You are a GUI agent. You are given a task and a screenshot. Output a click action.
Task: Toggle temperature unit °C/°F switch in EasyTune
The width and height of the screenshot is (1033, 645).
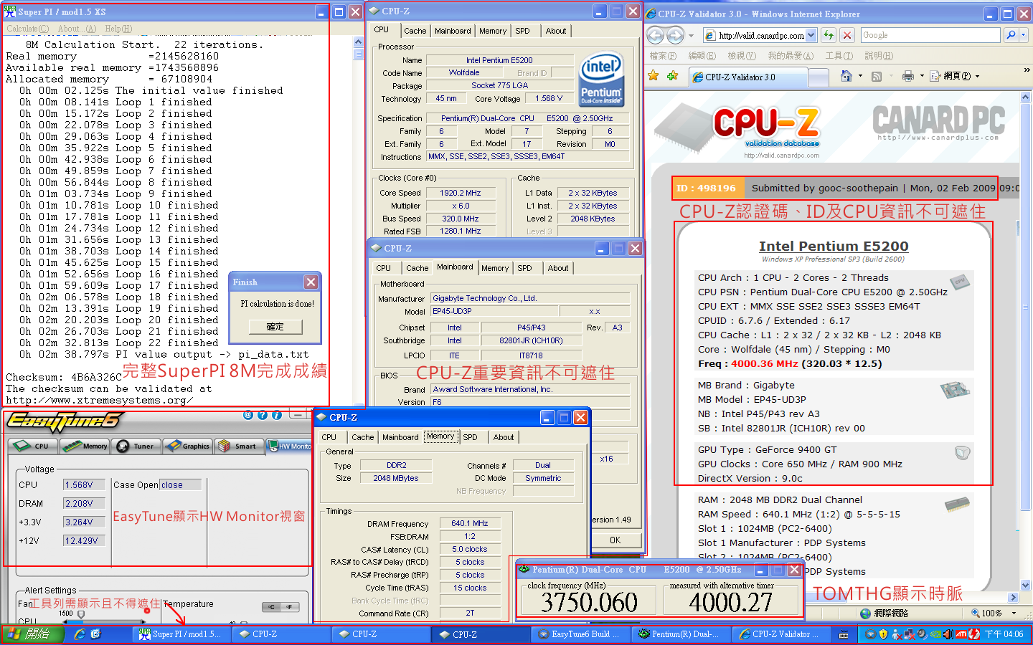[280, 607]
